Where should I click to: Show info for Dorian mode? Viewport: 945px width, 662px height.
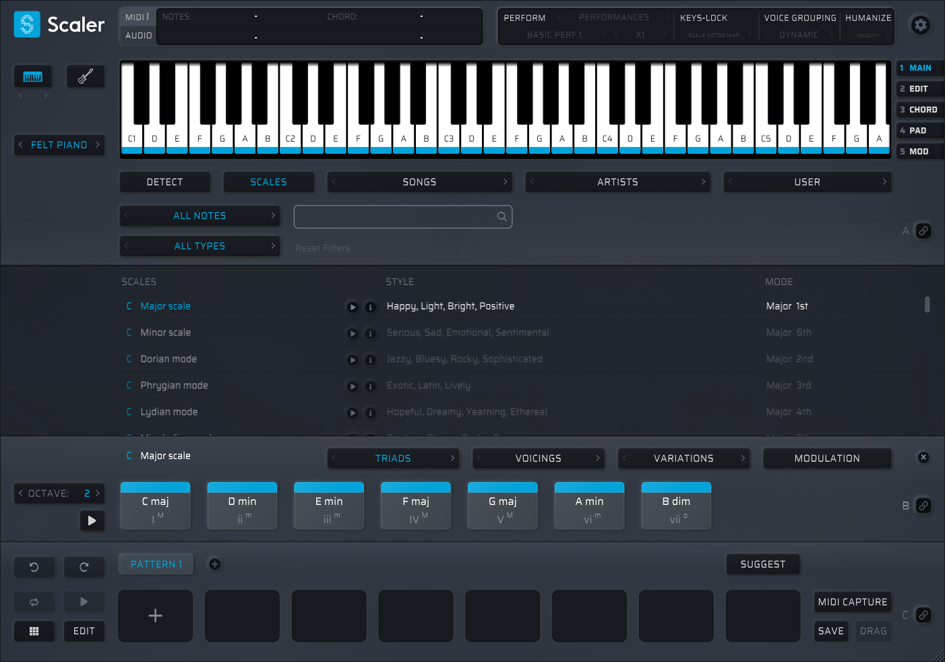370,360
